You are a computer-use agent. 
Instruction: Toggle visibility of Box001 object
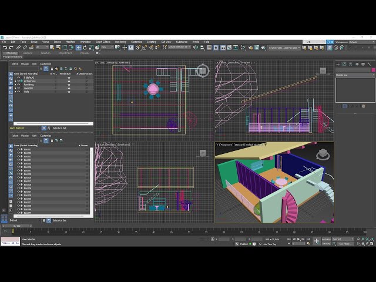pyautogui.click(x=18, y=149)
